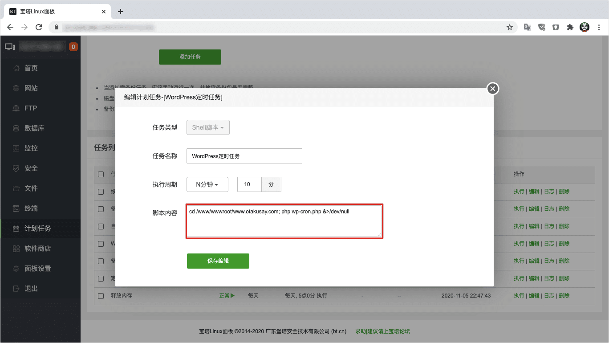The image size is (609, 343).
Task: Click 日志 in the 释放内存 row
Action: 549,296
